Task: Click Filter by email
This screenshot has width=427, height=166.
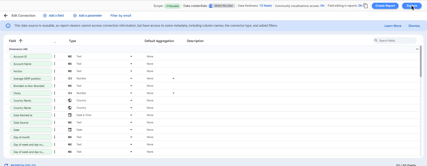Action: (121, 16)
